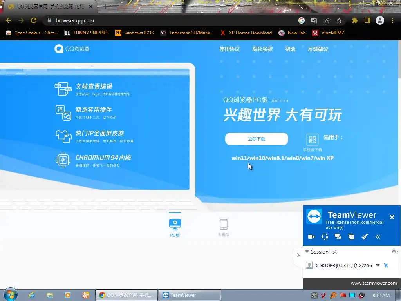The width and height of the screenshot is (401, 301).
Task: Click the 精选实用插件 feature icon
Action: click(63, 112)
